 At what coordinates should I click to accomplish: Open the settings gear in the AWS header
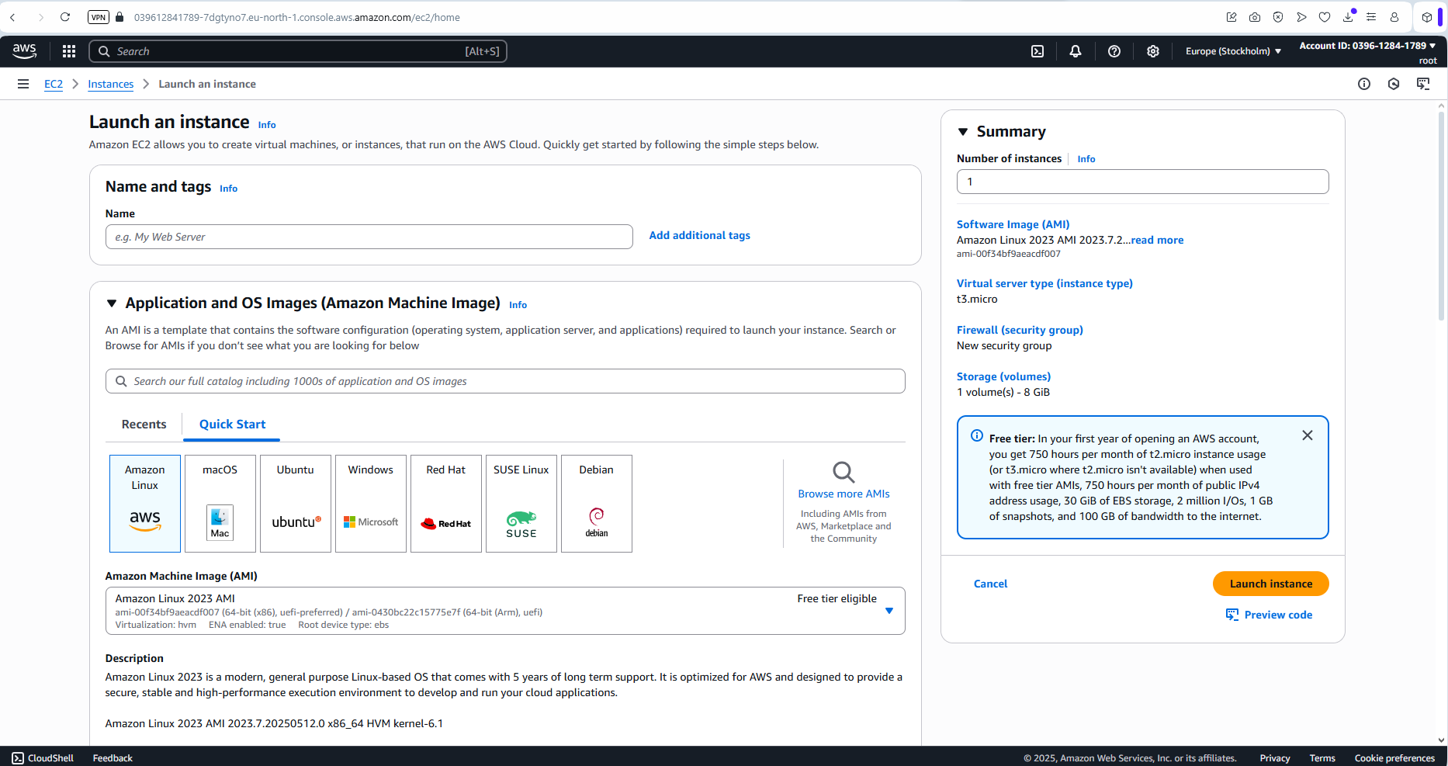click(1153, 51)
